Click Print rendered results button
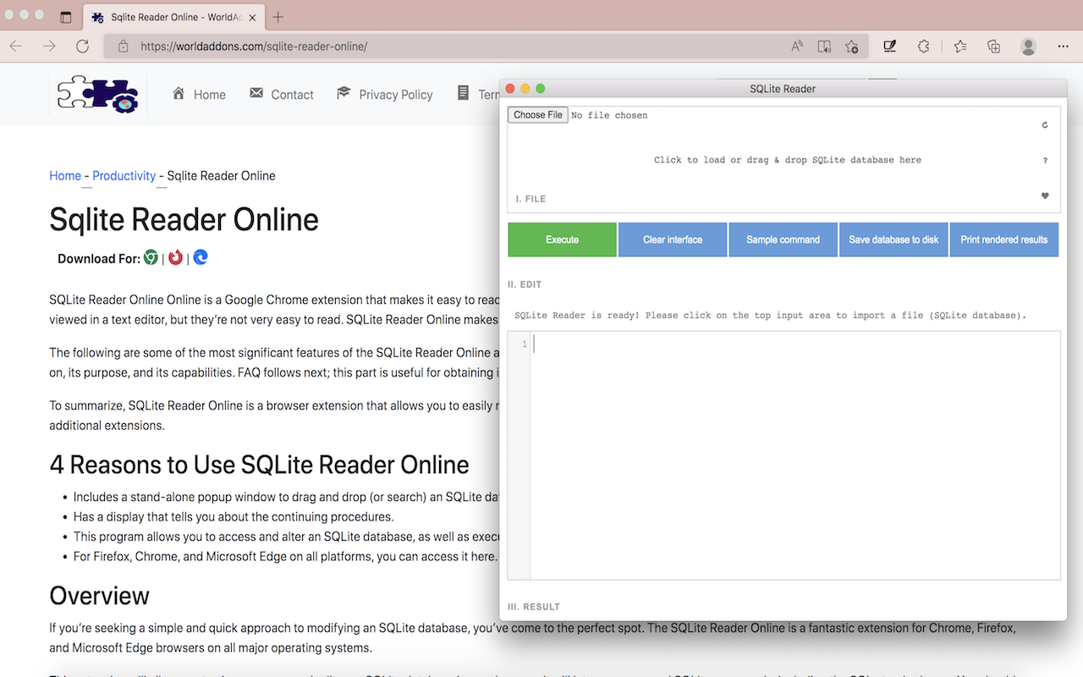The image size is (1083, 677). click(1004, 239)
